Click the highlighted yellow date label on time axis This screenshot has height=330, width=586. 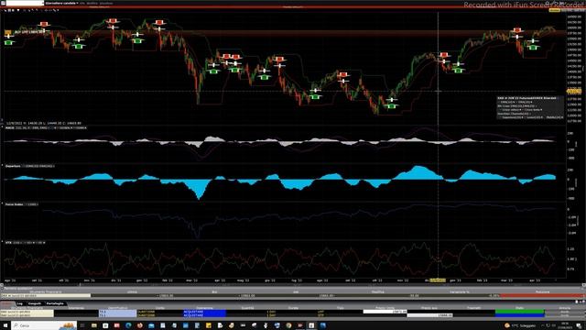coord(438,280)
